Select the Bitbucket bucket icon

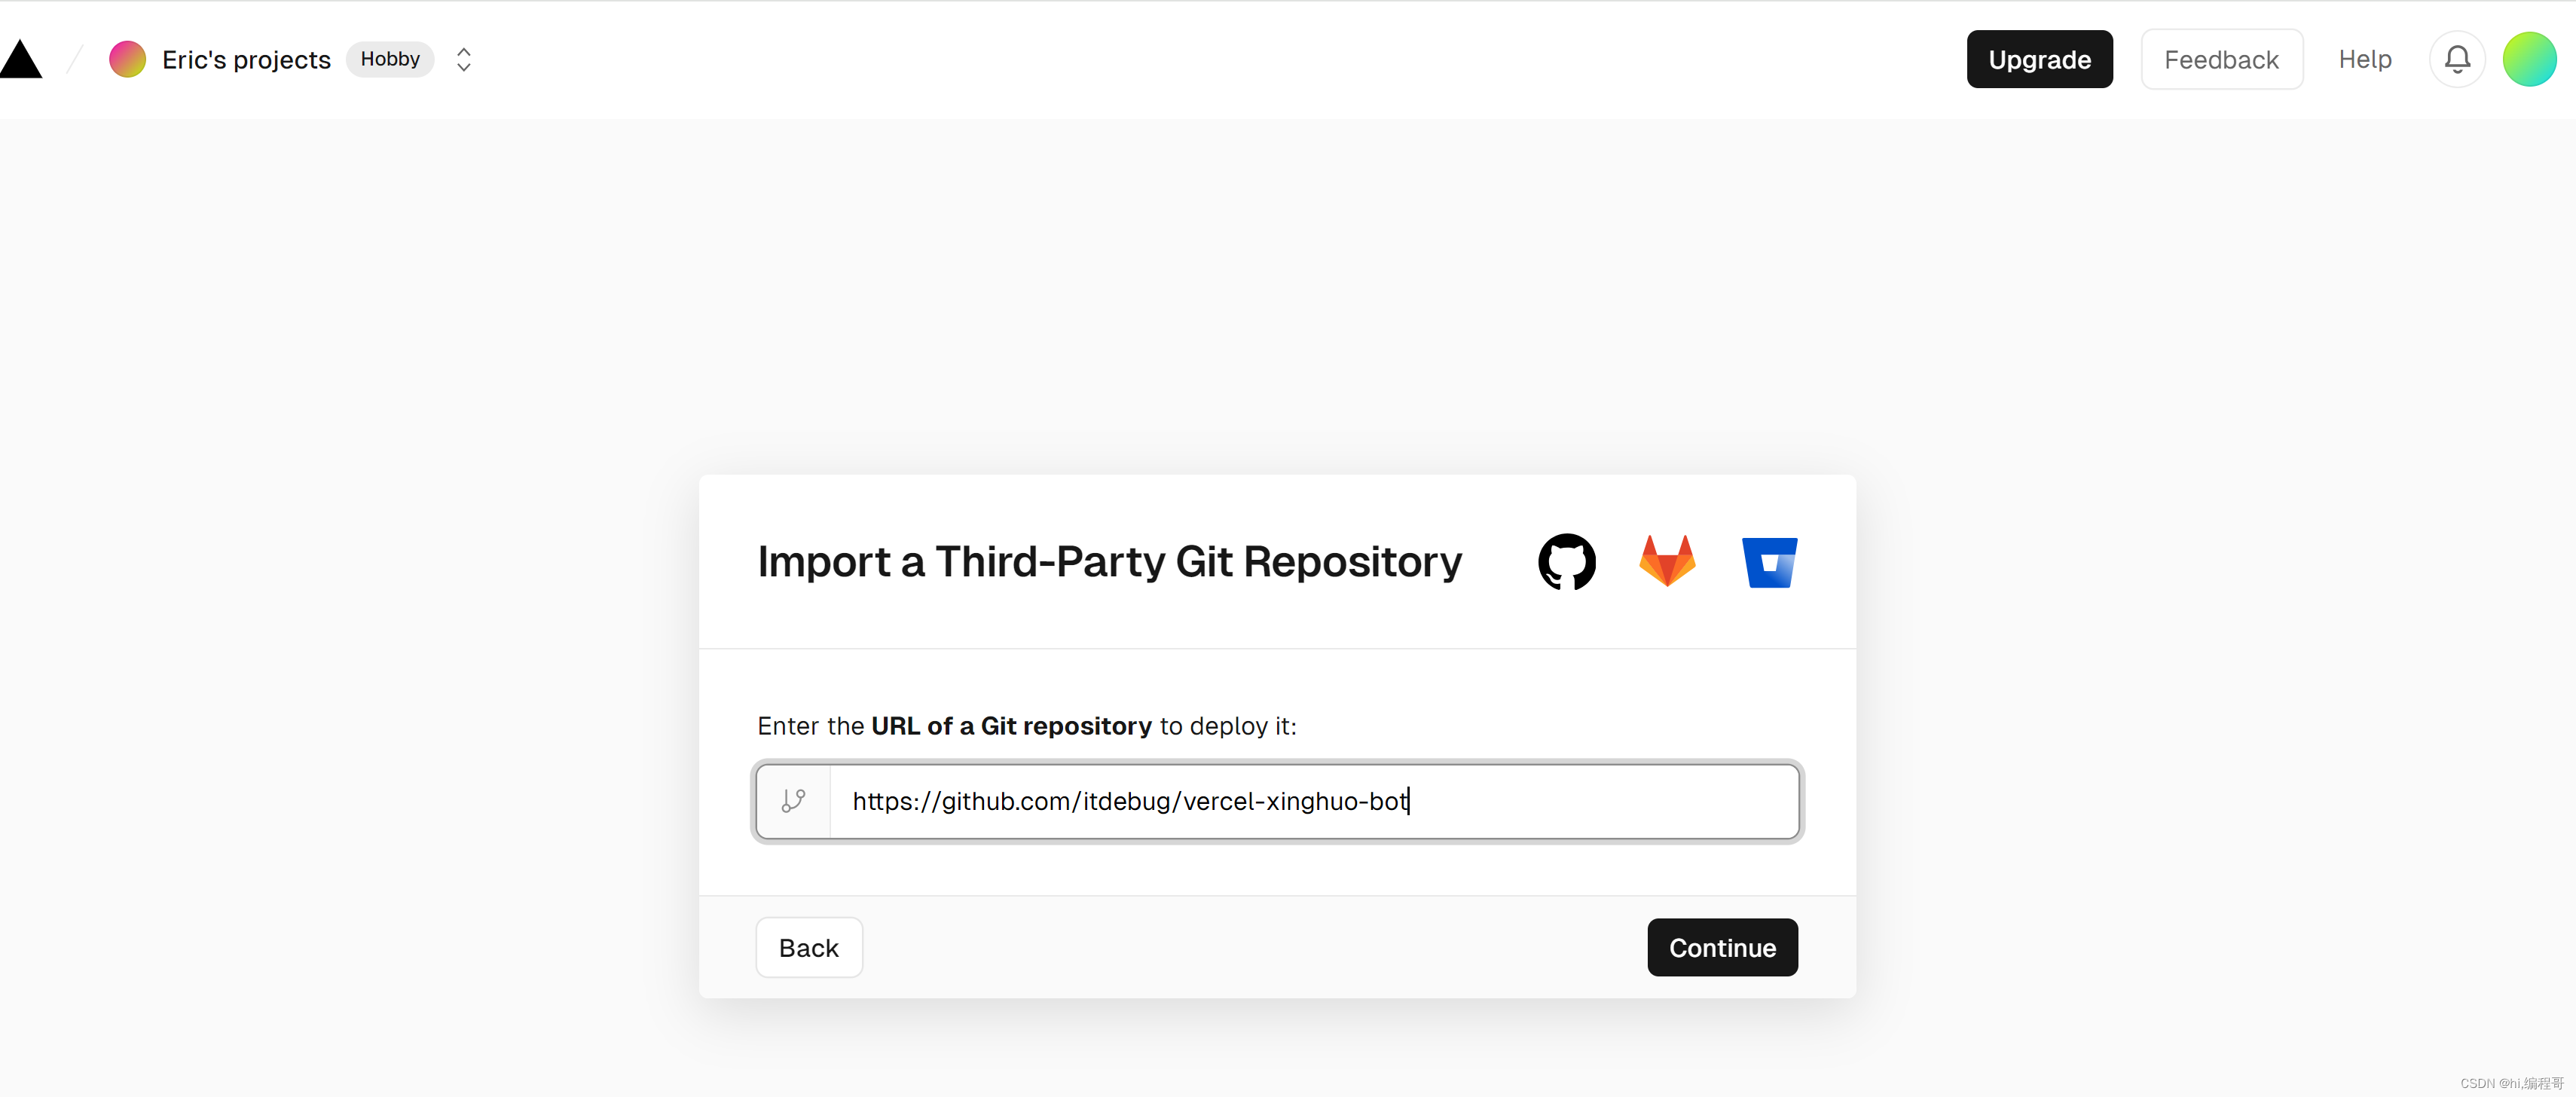pos(1769,562)
